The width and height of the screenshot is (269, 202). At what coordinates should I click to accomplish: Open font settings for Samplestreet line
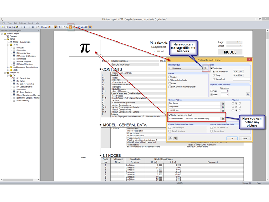tap(223, 107)
